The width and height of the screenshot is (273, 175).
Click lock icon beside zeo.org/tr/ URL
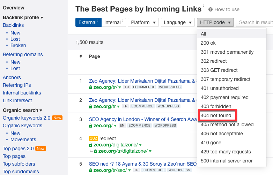pos(90,87)
